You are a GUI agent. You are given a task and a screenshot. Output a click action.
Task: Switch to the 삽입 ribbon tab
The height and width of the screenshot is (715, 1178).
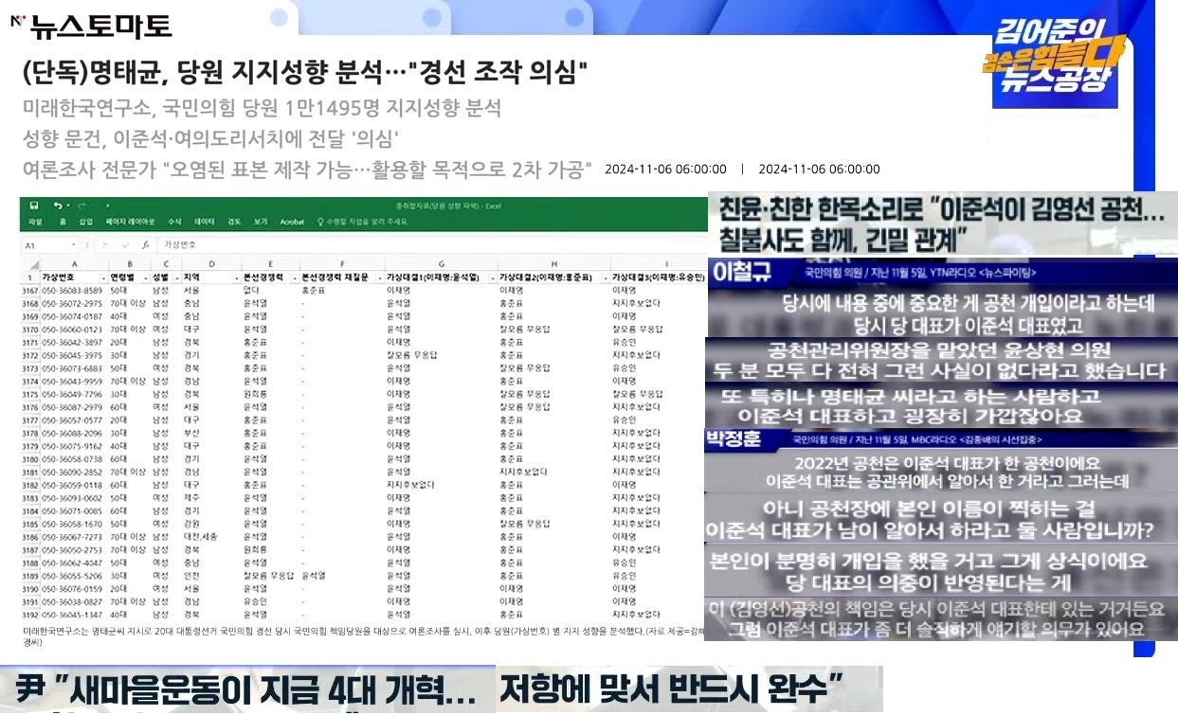pos(86,222)
